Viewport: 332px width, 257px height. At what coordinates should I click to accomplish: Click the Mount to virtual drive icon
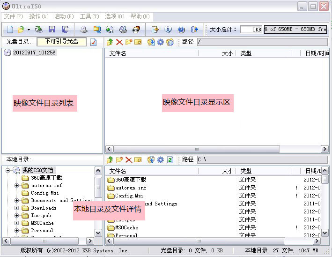click(123, 30)
